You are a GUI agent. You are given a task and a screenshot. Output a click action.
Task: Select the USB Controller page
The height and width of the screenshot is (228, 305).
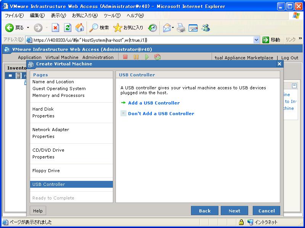click(71, 184)
